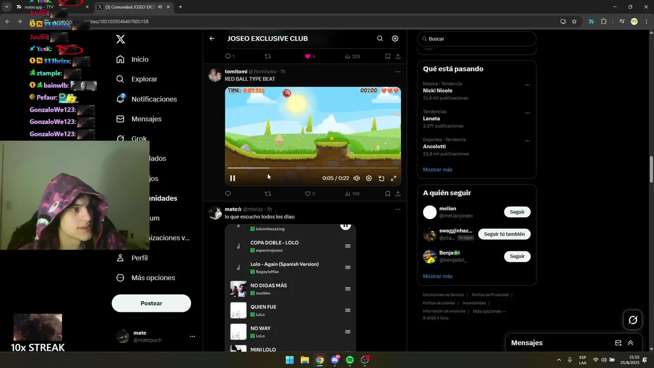Repost the tomitomi RED BALL post

coord(268,194)
